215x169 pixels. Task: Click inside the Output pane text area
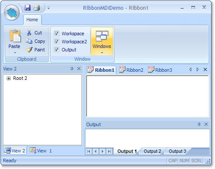click(148, 138)
